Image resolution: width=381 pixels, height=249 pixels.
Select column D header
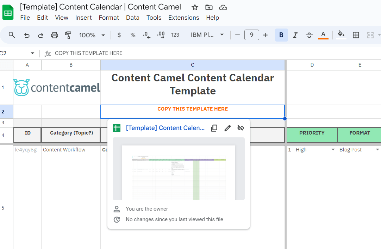pos(312,65)
